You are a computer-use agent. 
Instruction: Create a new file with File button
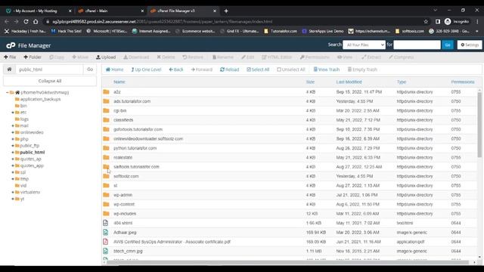click(10, 57)
